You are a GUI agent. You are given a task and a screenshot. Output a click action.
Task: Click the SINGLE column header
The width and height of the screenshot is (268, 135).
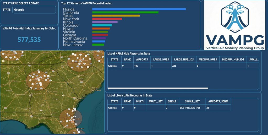(x=172, y=101)
